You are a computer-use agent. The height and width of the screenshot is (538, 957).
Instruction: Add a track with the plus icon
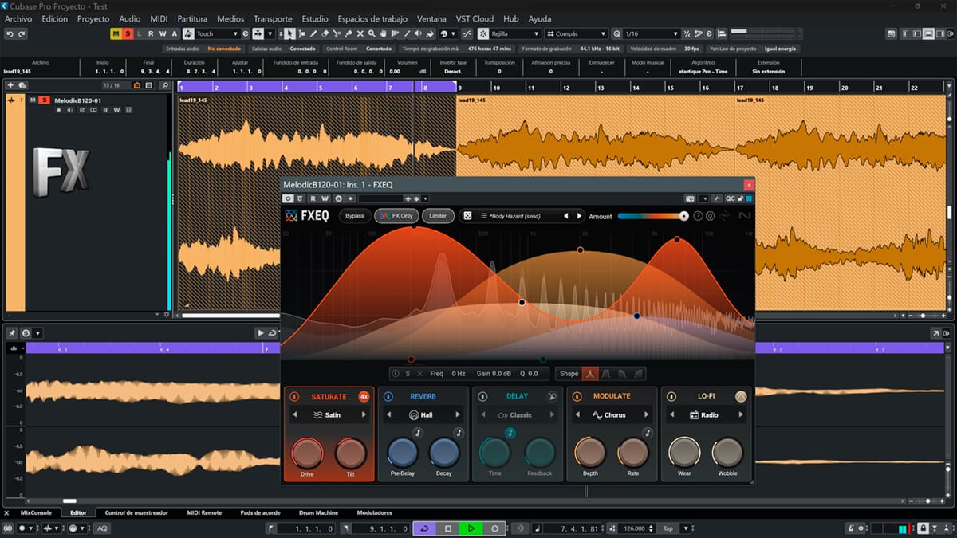pos(10,85)
